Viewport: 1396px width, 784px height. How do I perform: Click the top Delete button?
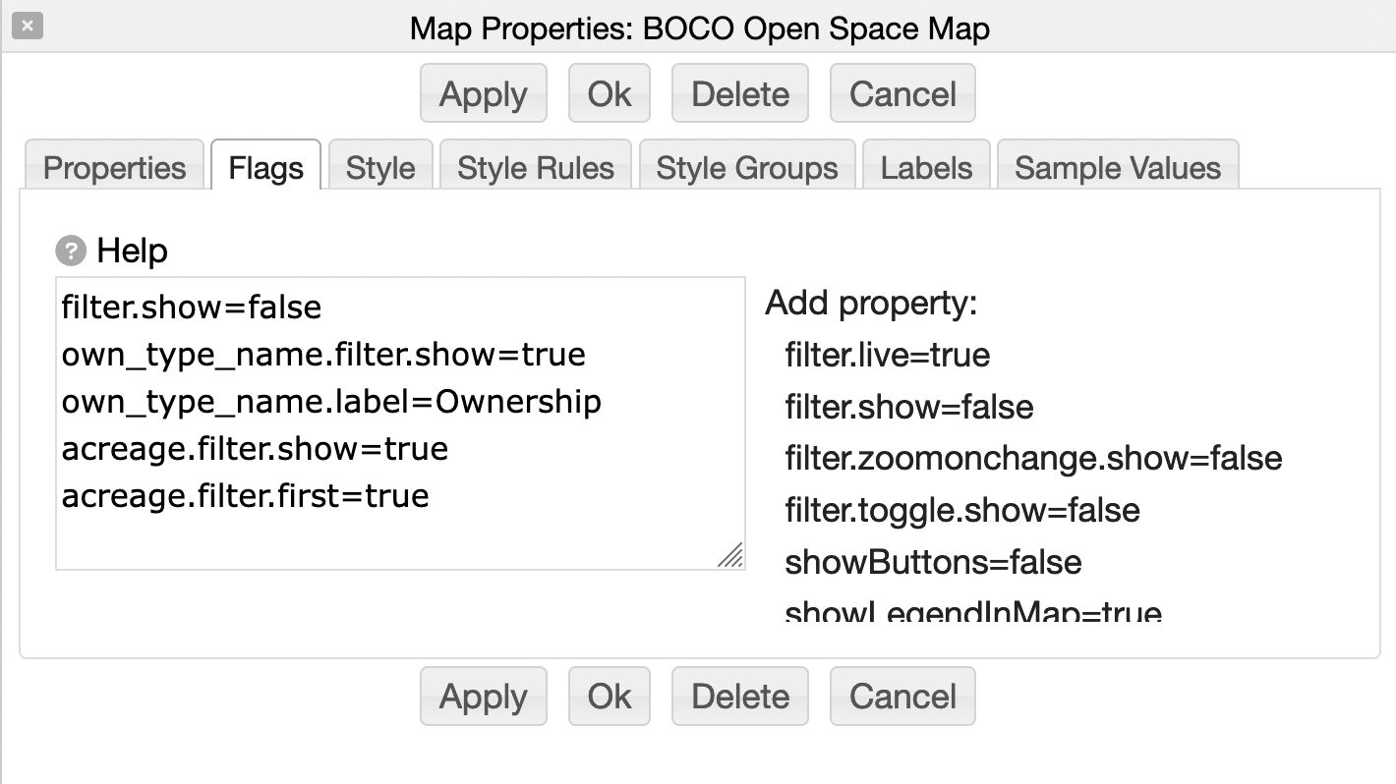(740, 94)
